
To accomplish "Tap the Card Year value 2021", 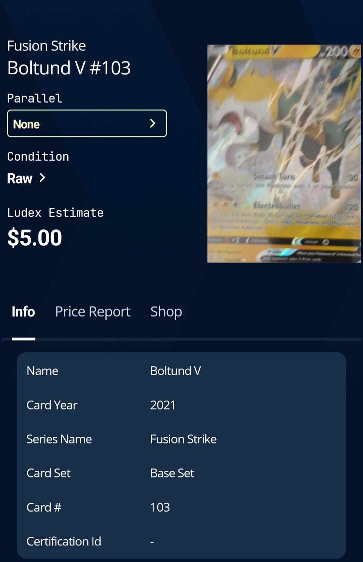I will click(x=163, y=405).
